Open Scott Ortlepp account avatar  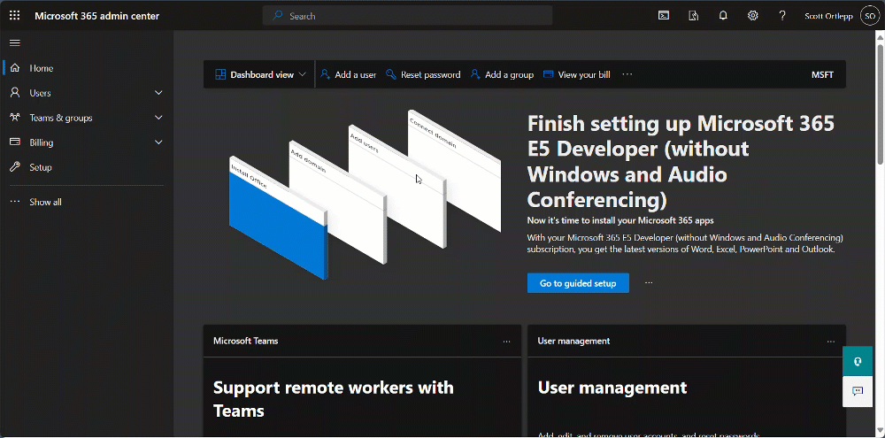[869, 16]
